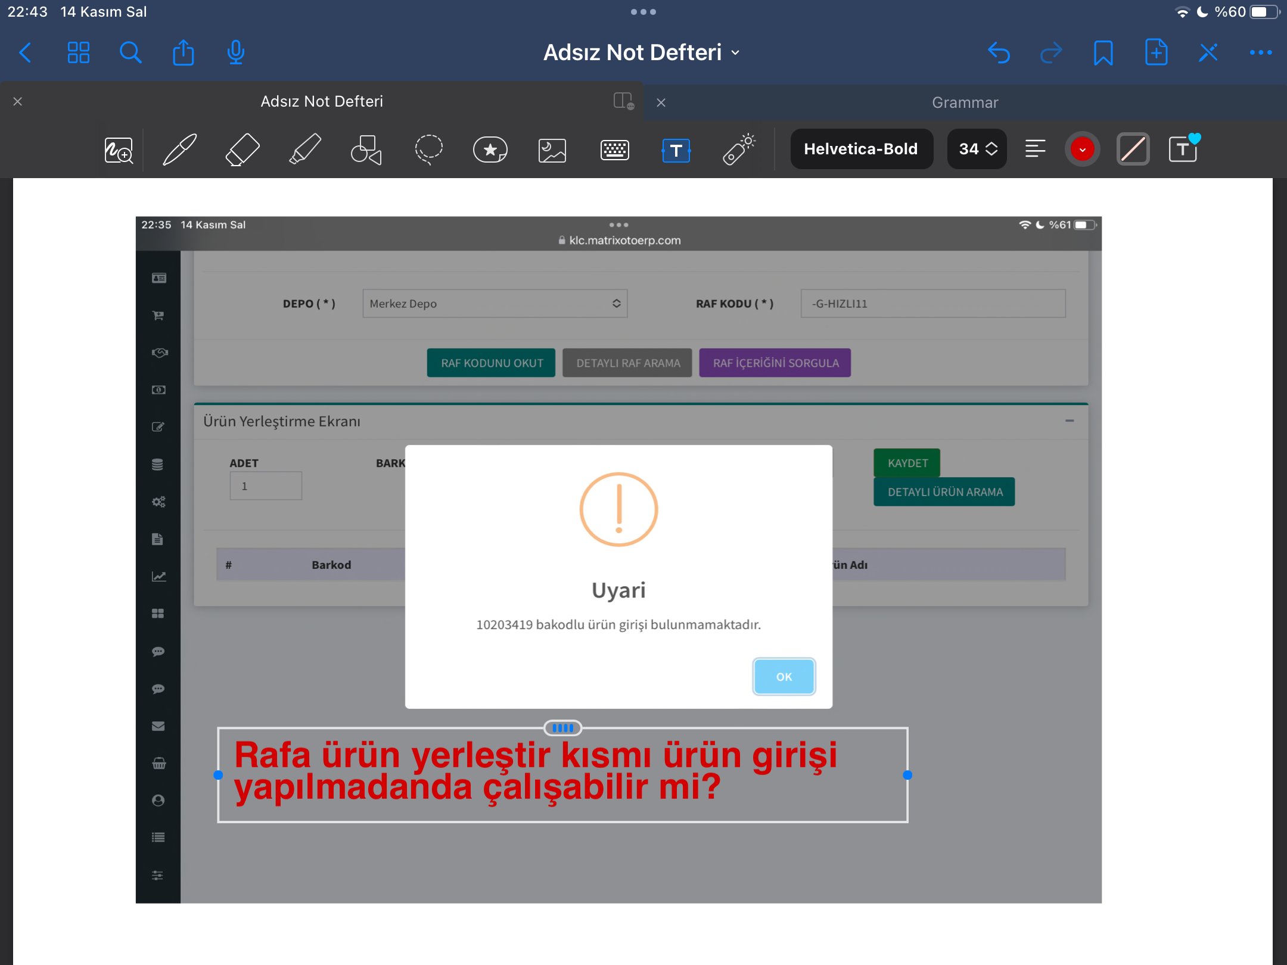Open the Helvetica-Bold font picker
1287x965 pixels.
[861, 149]
